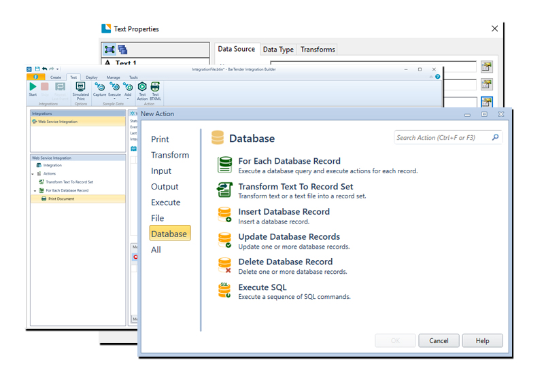544x375 pixels.
Task: Click the highlighted bottom wizard button in Text Properties
Action: 487,102
